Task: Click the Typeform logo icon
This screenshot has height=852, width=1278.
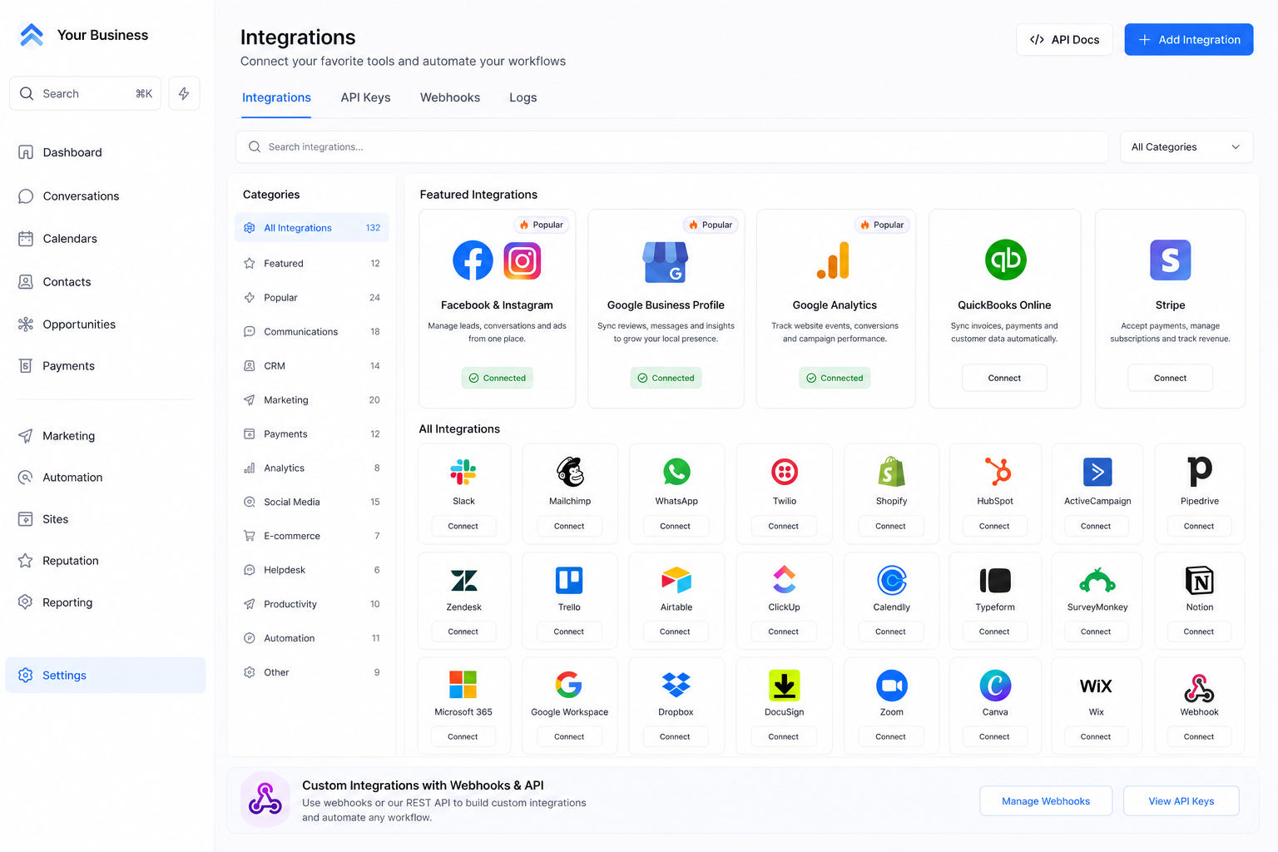Action: 995,580
